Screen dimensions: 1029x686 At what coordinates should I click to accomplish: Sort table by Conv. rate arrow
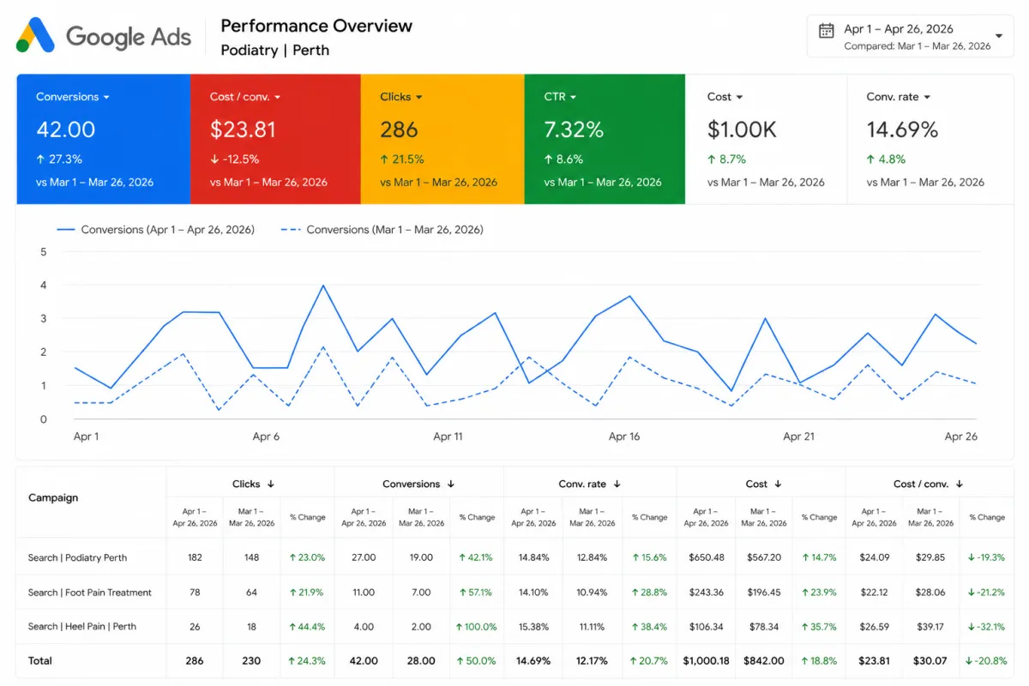pyautogui.click(x=617, y=484)
